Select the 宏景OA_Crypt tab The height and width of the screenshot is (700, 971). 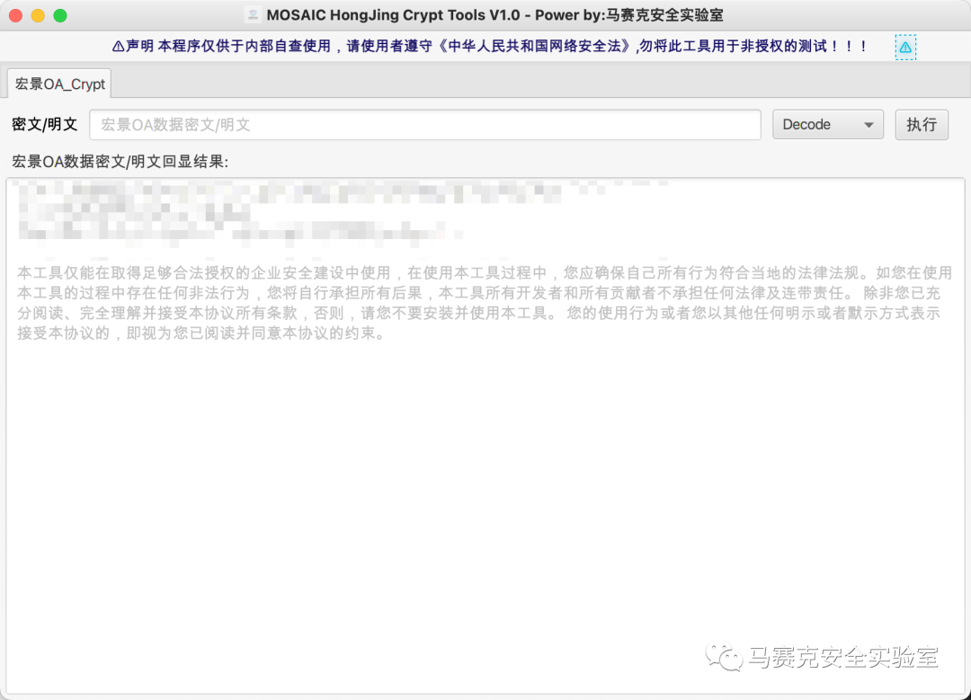click(x=59, y=84)
